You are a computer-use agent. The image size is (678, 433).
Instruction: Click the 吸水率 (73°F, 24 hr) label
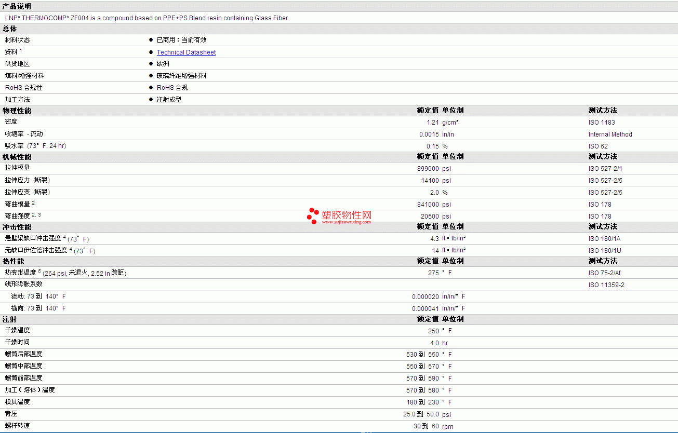(35, 146)
